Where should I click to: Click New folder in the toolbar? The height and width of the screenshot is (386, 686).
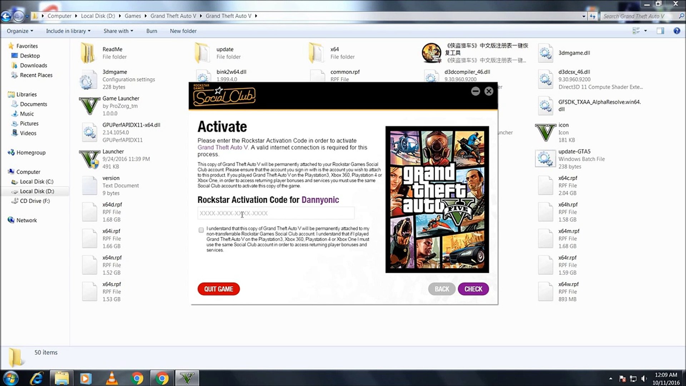click(x=183, y=31)
